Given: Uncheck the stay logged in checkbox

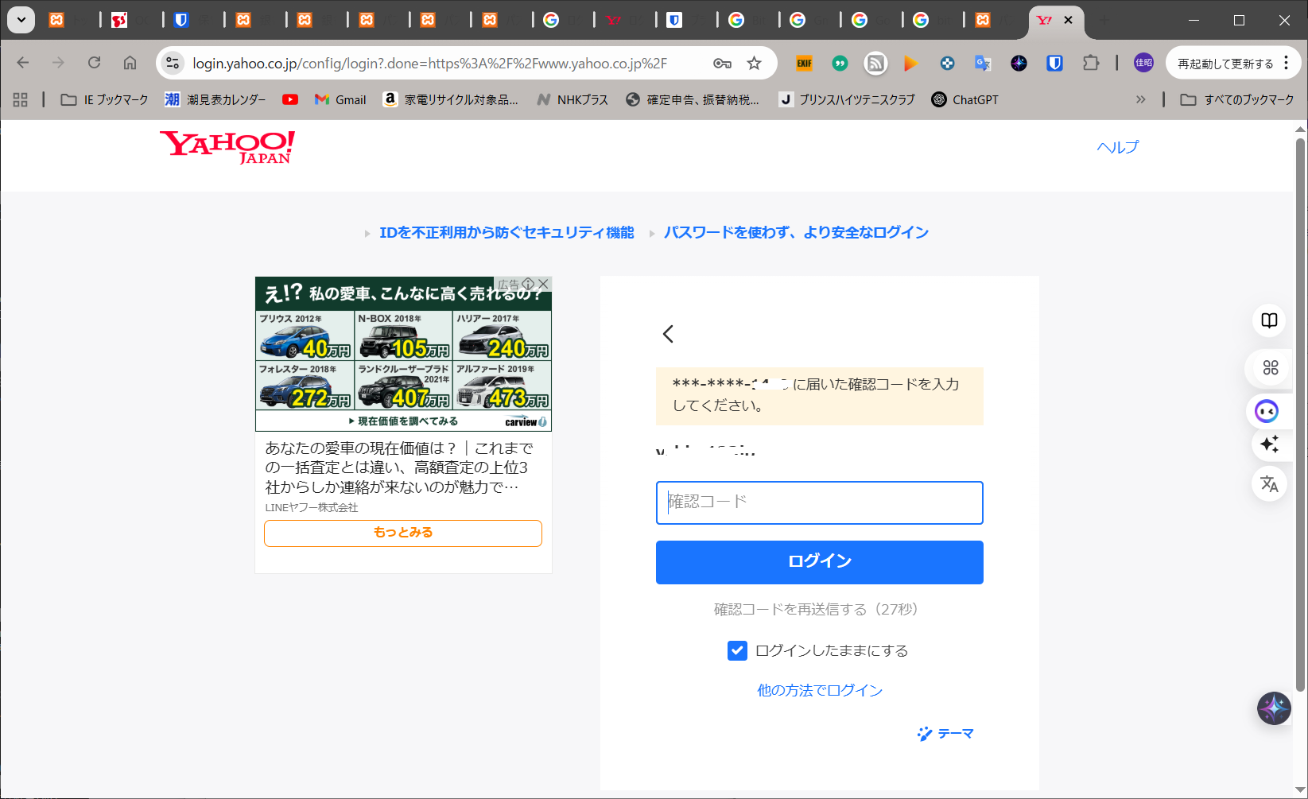Looking at the screenshot, I should tap(737, 650).
